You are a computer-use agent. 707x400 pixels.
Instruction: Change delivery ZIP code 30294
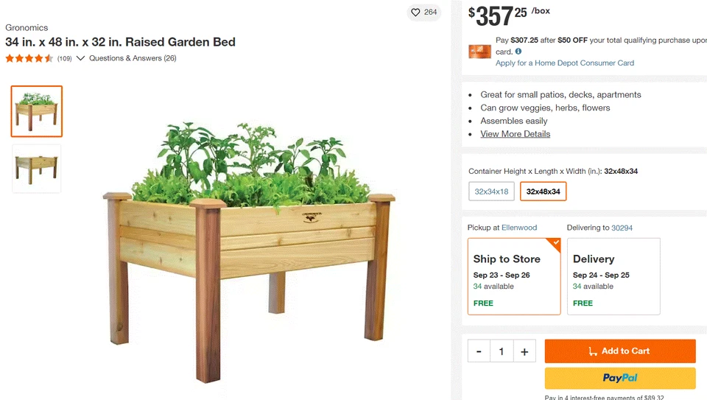(622, 228)
